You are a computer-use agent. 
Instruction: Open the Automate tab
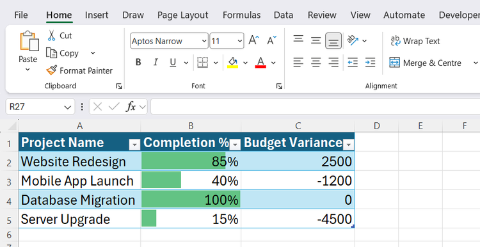tap(404, 15)
